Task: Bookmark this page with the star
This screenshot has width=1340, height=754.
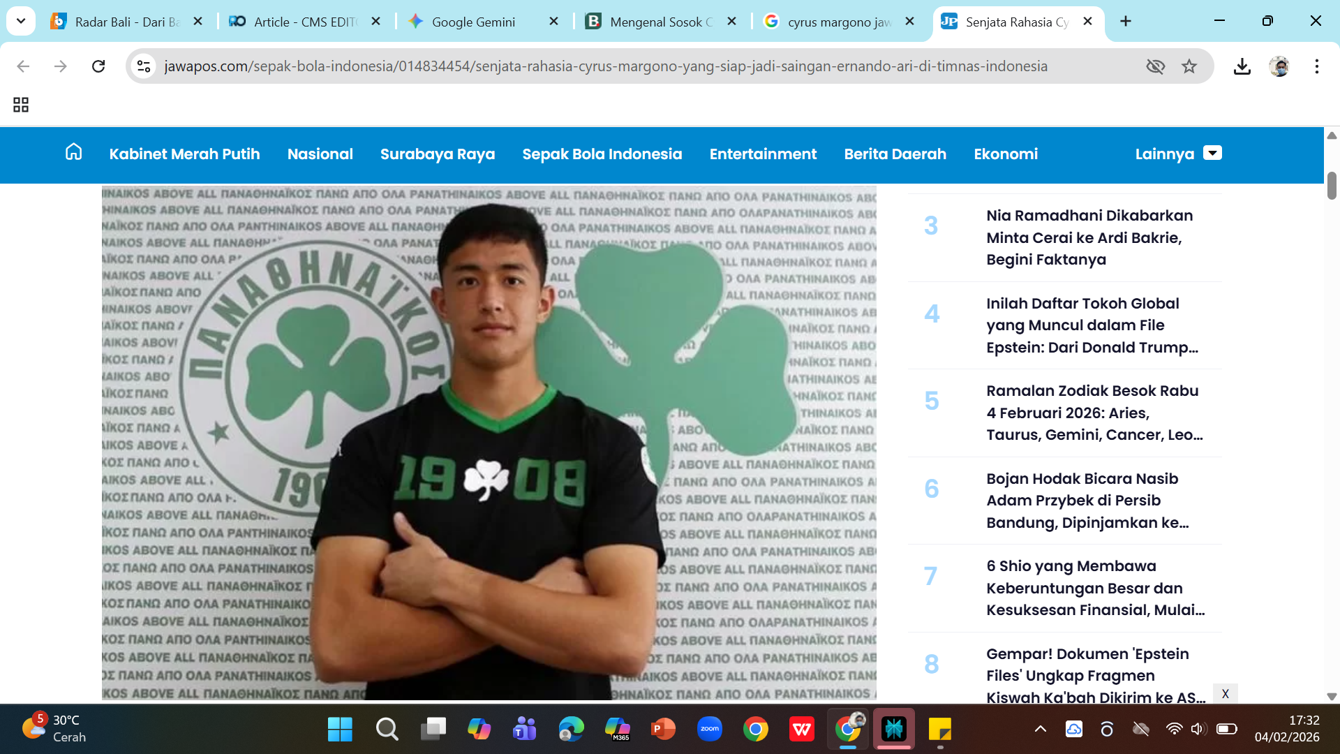Action: pos(1189,66)
